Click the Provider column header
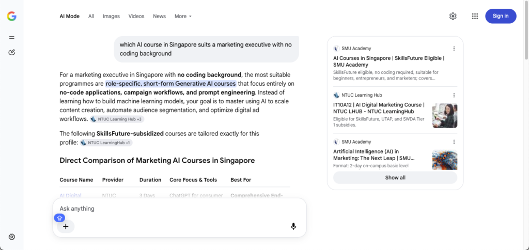Viewport: 529px width, 250px height. (x=113, y=180)
